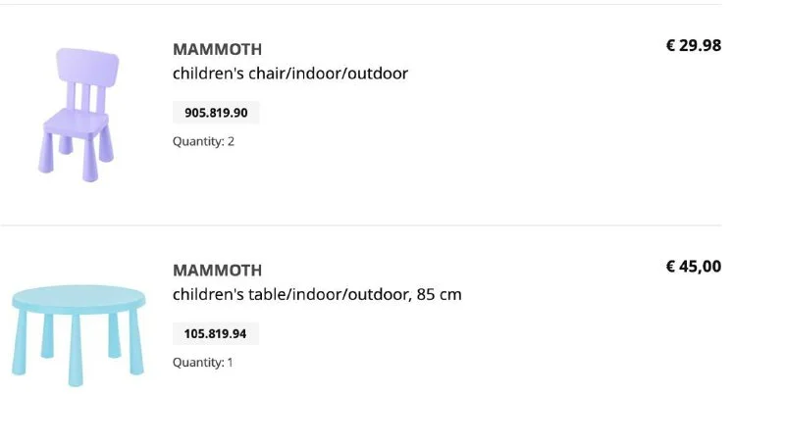Select the € 45,00 table price

pyautogui.click(x=693, y=266)
